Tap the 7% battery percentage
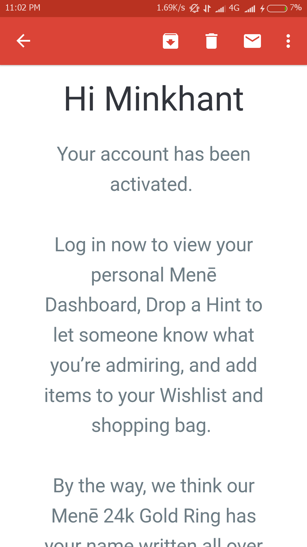 (x=296, y=8)
